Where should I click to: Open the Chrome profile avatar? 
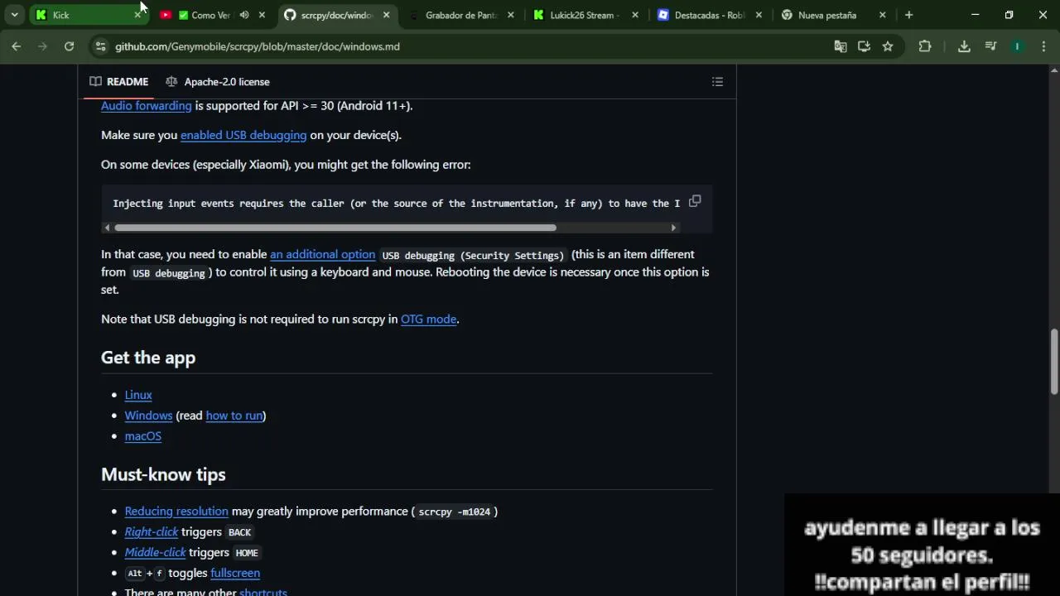[x=1017, y=46]
